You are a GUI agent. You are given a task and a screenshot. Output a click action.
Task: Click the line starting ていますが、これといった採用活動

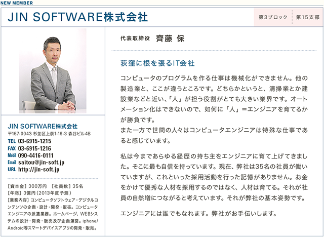click(x=214, y=177)
